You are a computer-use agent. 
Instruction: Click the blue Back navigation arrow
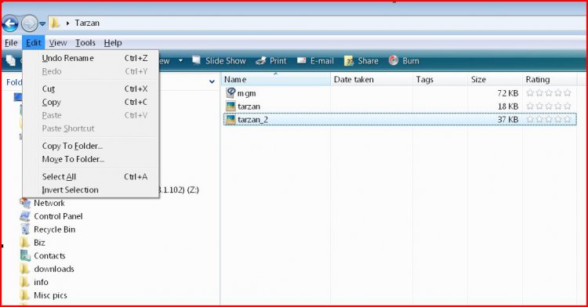(10, 24)
